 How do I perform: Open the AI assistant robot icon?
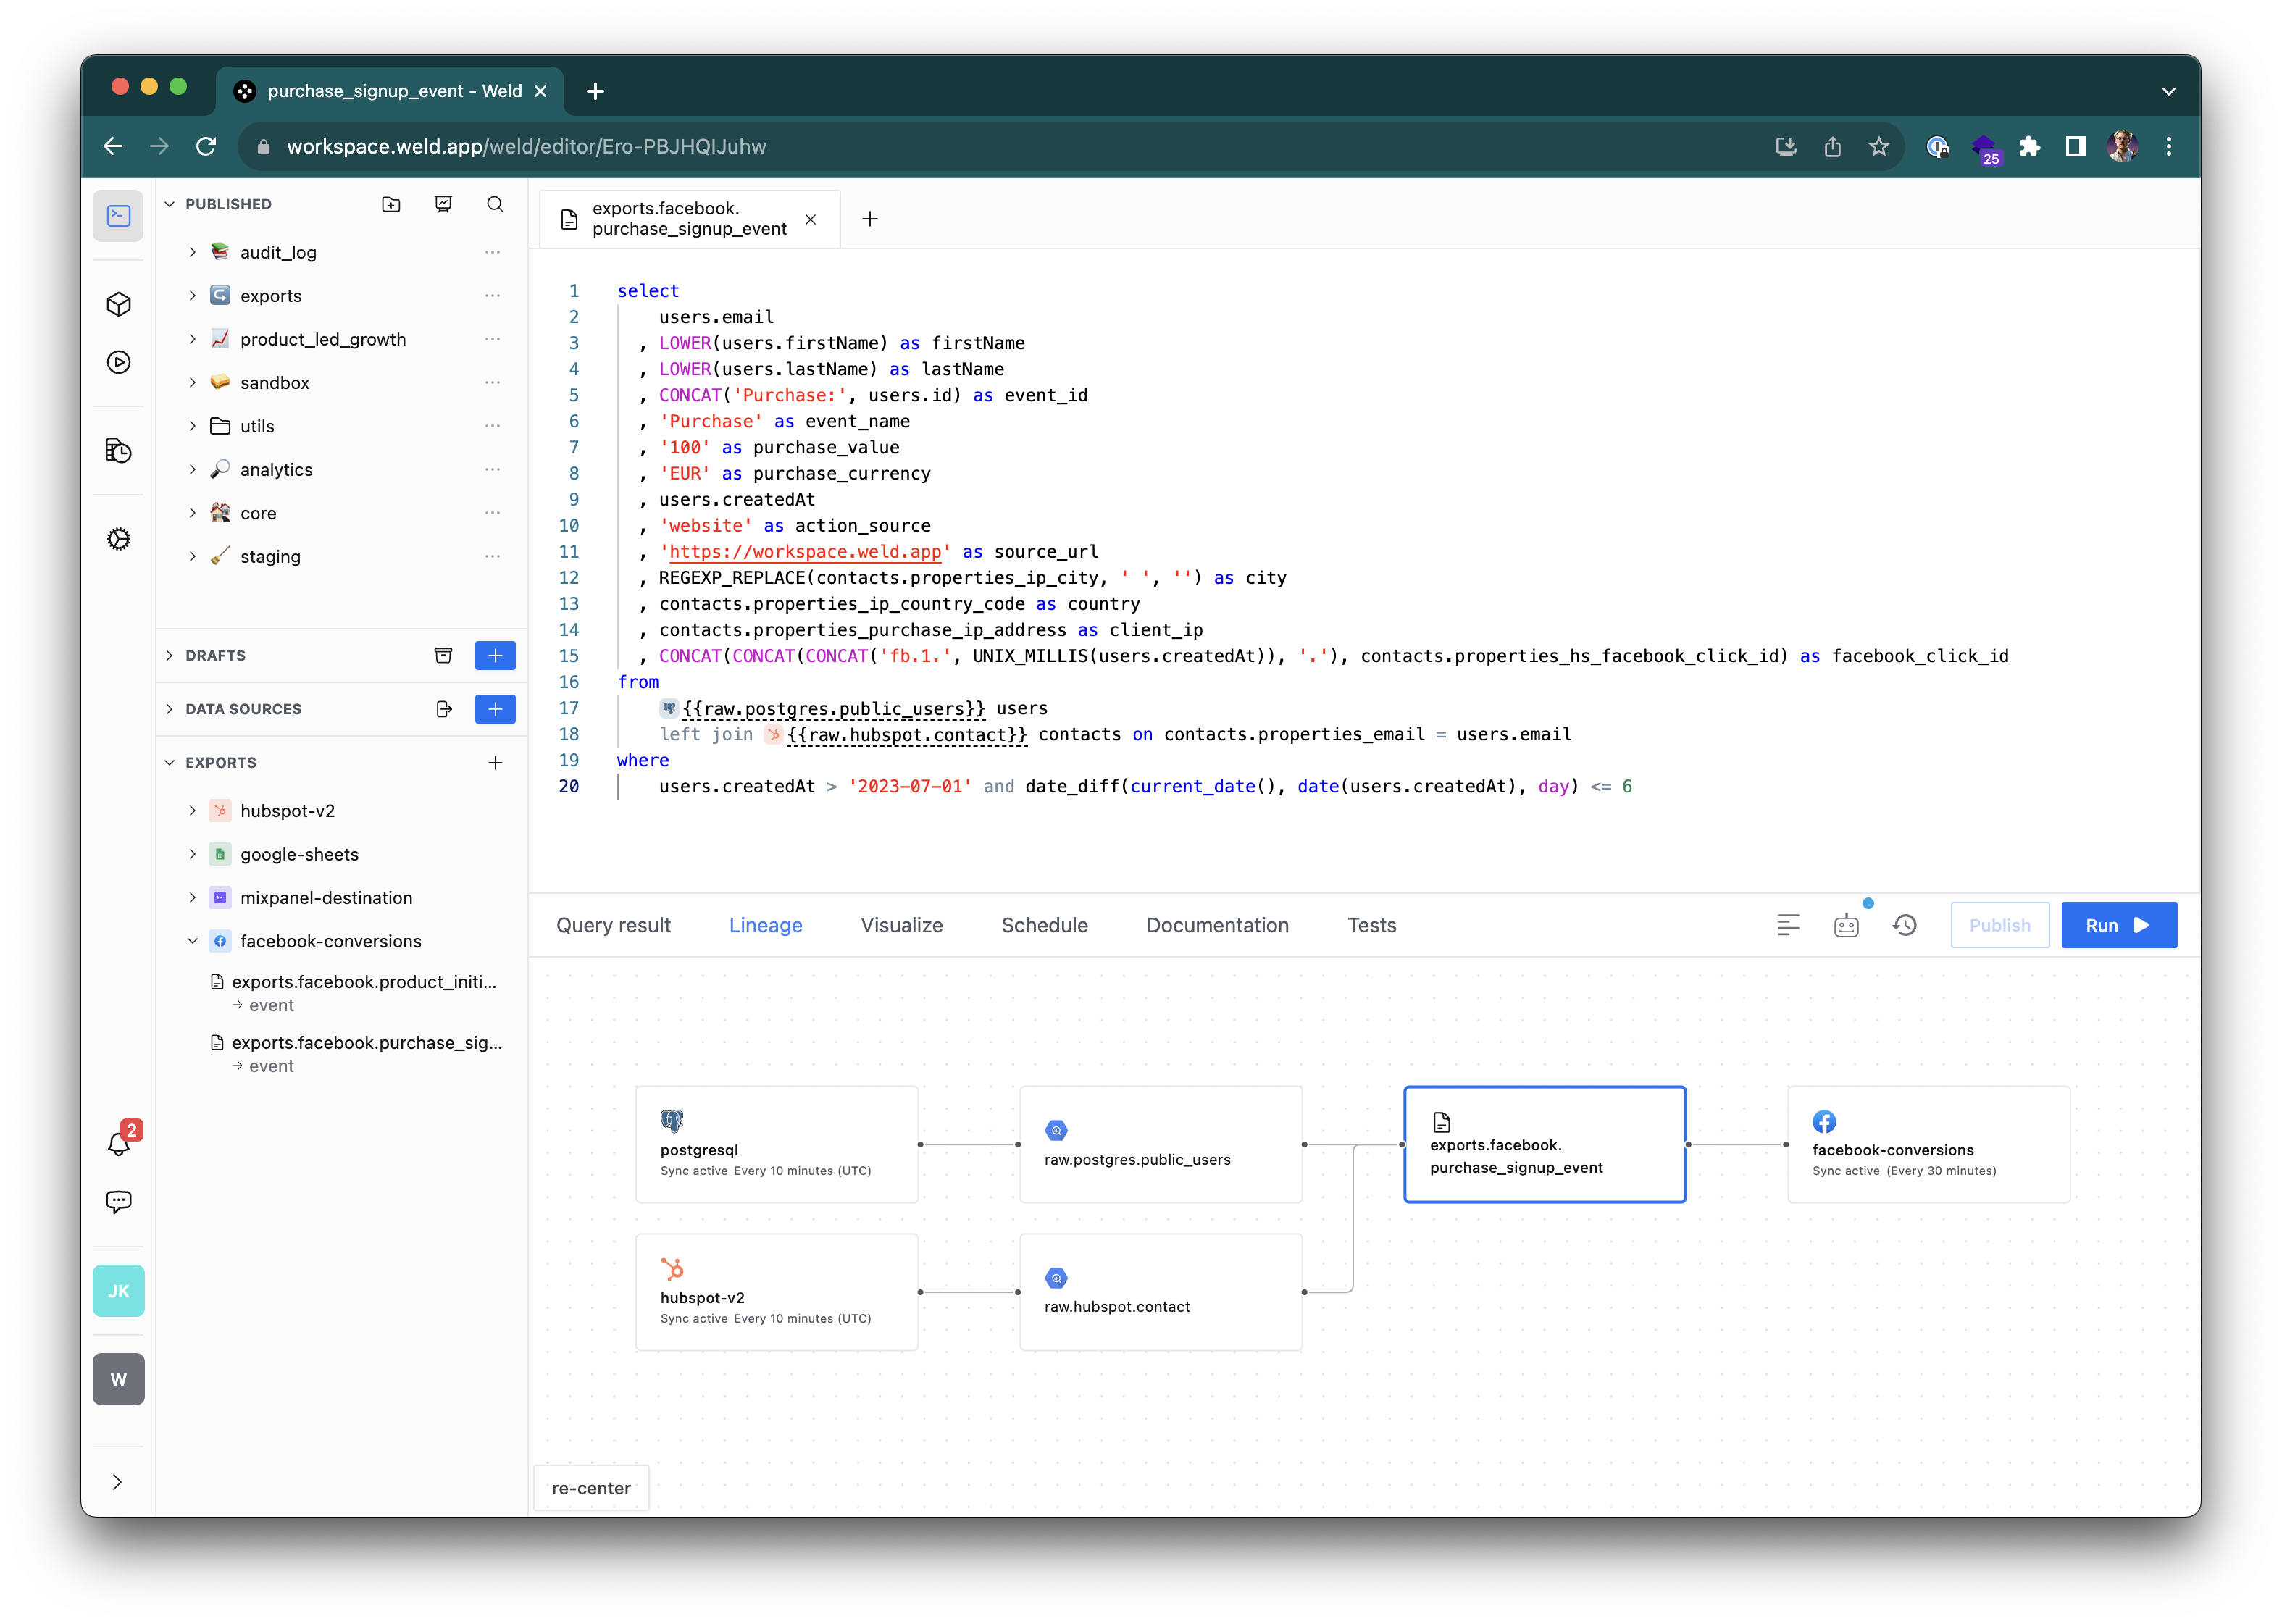pos(1846,925)
